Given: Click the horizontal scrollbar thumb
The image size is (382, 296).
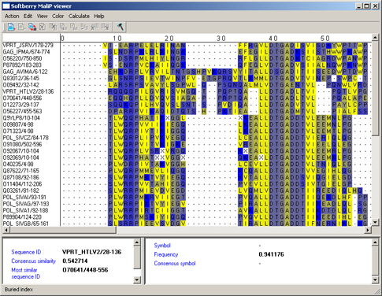Looking at the screenshot, I should (x=63, y=230).
